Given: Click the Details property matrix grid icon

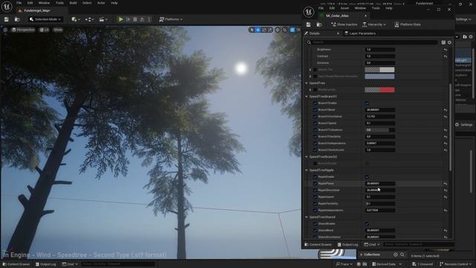Looking at the screenshot, I should (443, 42).
